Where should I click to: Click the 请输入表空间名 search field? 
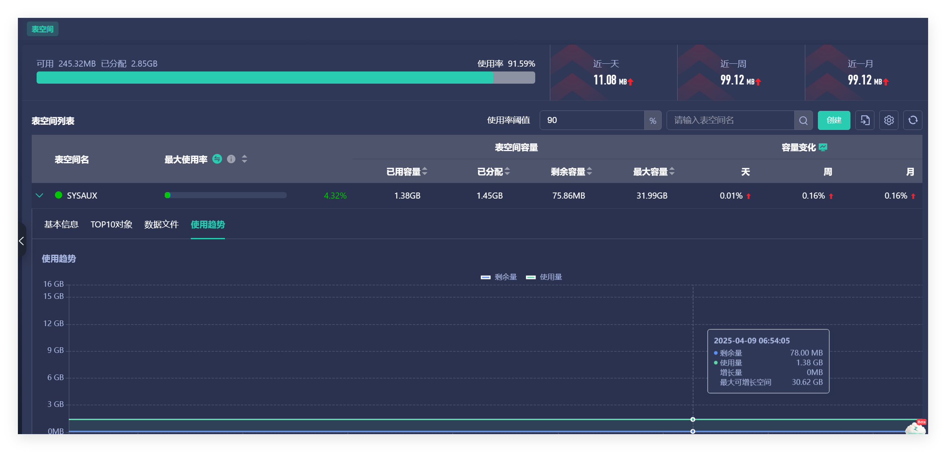tap(730, 121)
